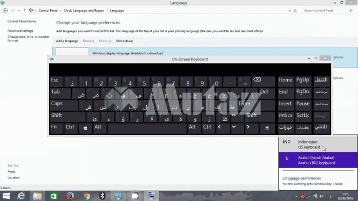This screenshot has width=358, height=201.
Task: Tap the Home key
Action: (x=285, y=82)
